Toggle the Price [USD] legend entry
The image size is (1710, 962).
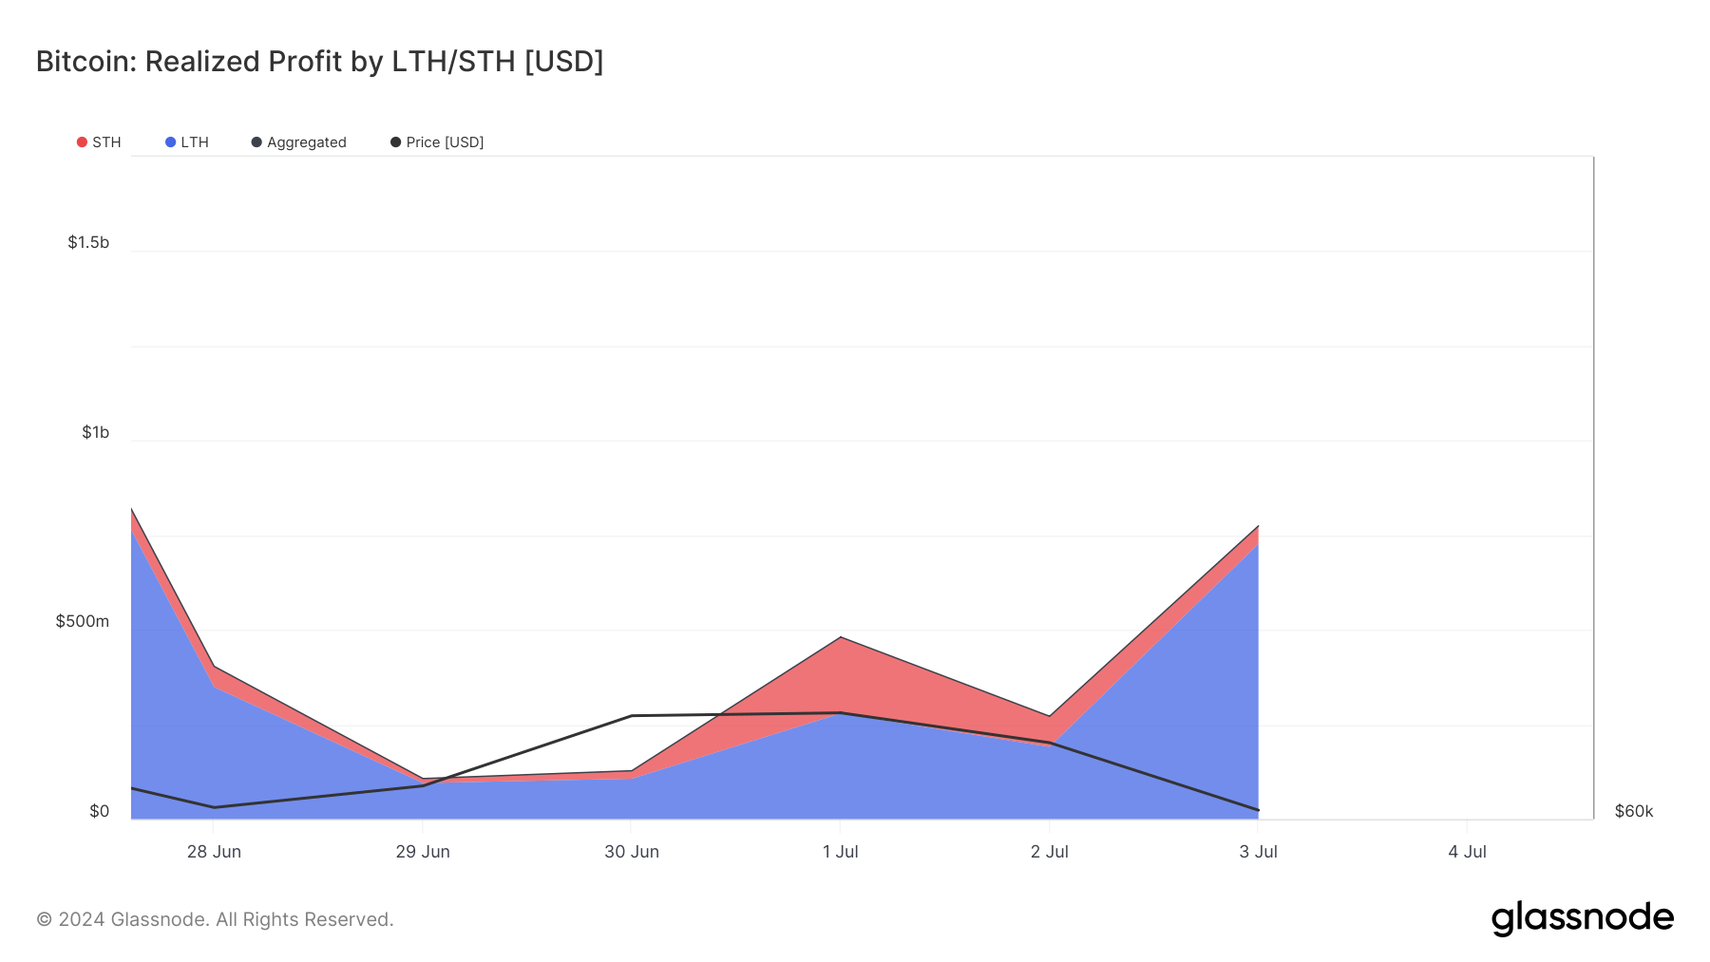(x=437, y=142)
